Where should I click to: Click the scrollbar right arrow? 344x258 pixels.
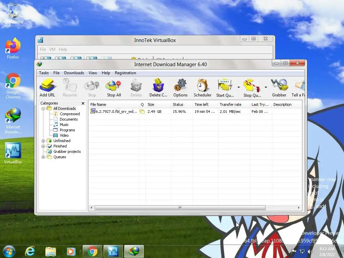299,208
